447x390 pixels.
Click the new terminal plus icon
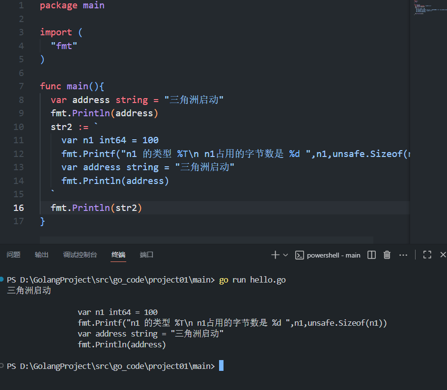[275, 255]
